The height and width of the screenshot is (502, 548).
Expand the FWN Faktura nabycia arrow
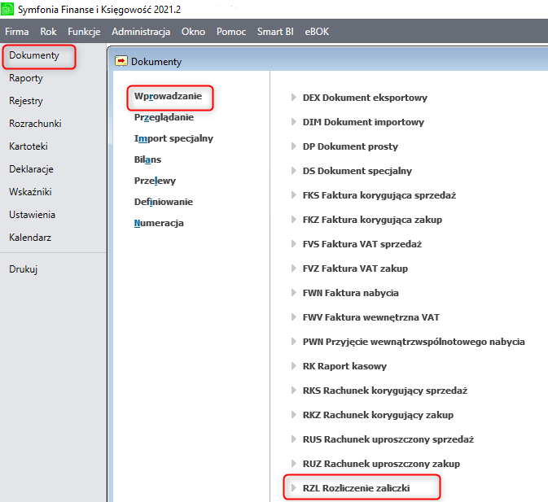coord(294,293)
